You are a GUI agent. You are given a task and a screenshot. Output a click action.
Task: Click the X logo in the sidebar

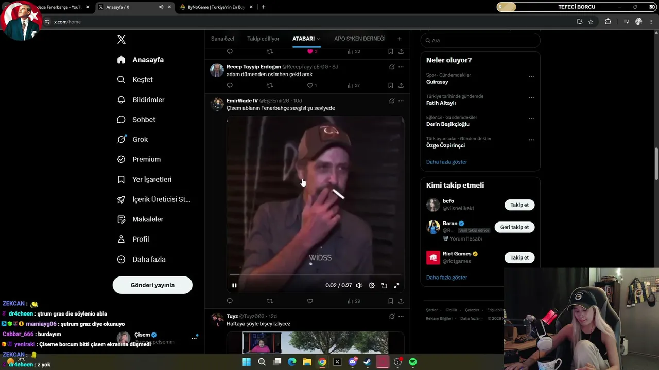pyautogui.click(x=122, y=40)
